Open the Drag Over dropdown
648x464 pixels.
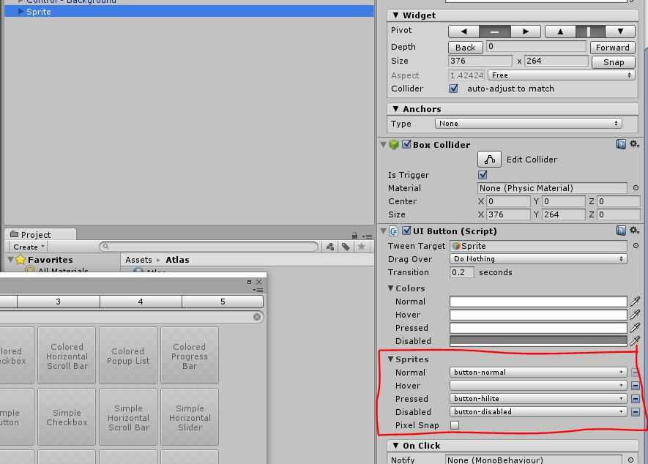pos(538,258)
